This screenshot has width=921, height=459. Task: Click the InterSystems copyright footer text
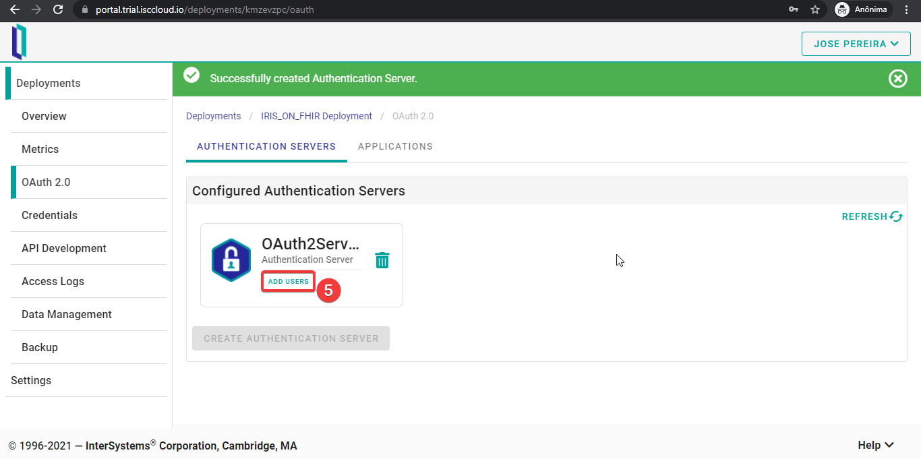pyautogui.click(x=152, y=446)
